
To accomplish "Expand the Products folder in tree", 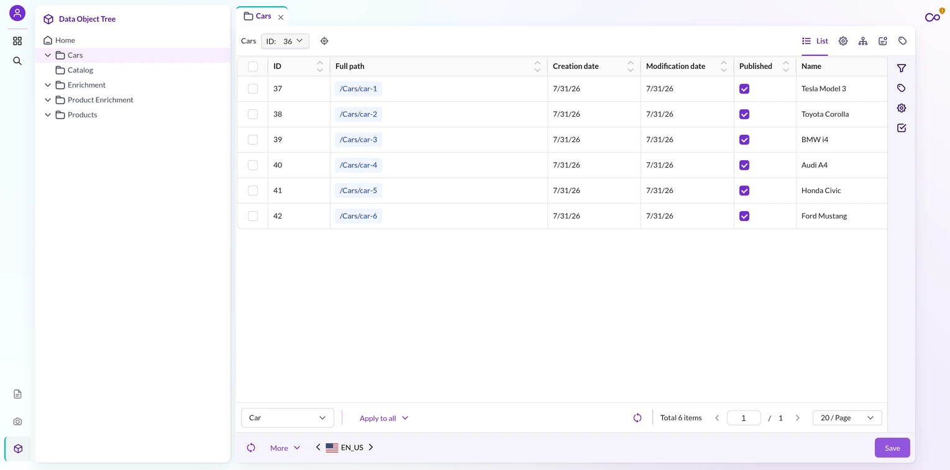I will [48, 115].
